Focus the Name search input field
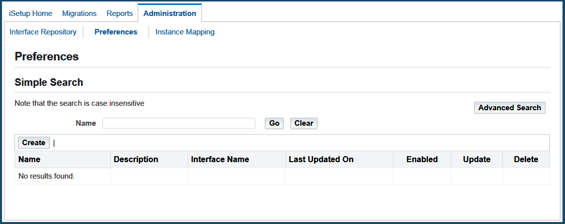 tap(179, 123)
